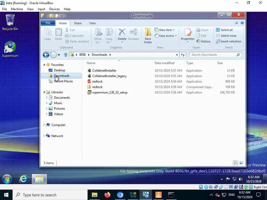Expand the Network tree node

tap(44, 136)
